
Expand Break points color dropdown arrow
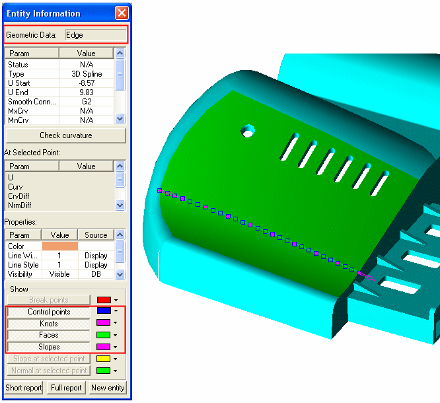point(116,300)
